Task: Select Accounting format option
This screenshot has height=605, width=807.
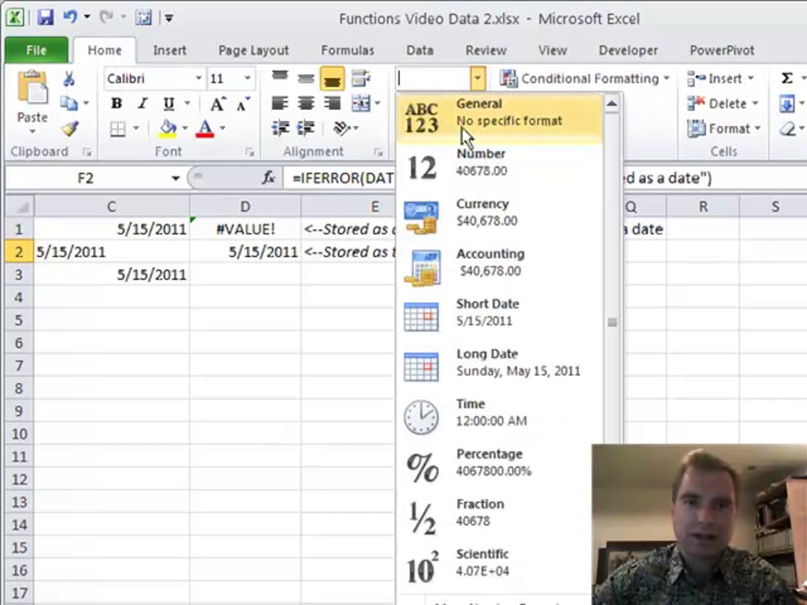Action: (499, 266)
